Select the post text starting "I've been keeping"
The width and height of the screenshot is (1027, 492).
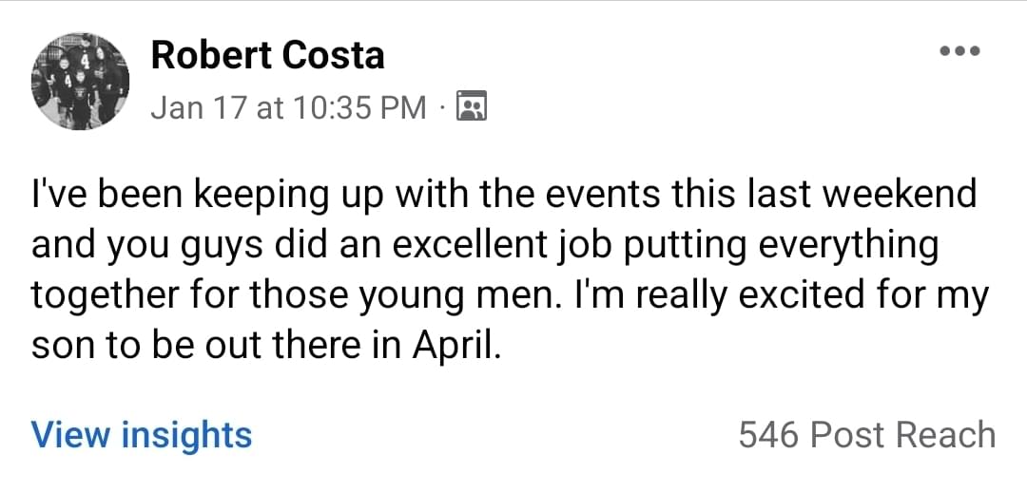(510, 270)
